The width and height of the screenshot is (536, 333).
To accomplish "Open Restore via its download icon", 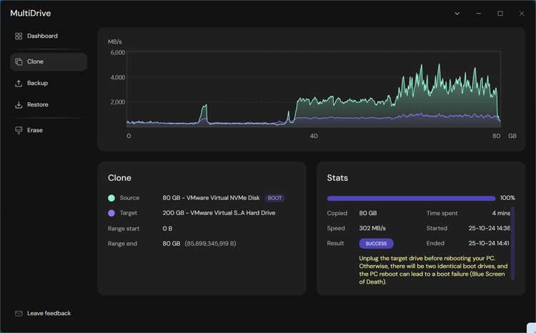I will (19, 105).
